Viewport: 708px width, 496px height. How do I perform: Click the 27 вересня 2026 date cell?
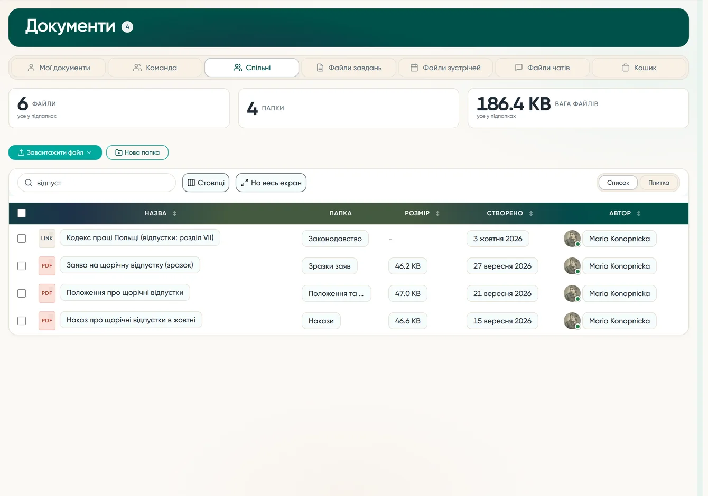[502, 266]
